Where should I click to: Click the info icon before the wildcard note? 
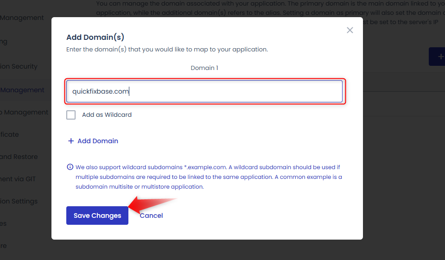(x=70, y=167)
